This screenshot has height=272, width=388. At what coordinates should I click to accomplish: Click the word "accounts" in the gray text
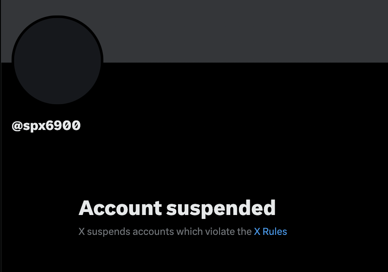[x=153, y=232]
